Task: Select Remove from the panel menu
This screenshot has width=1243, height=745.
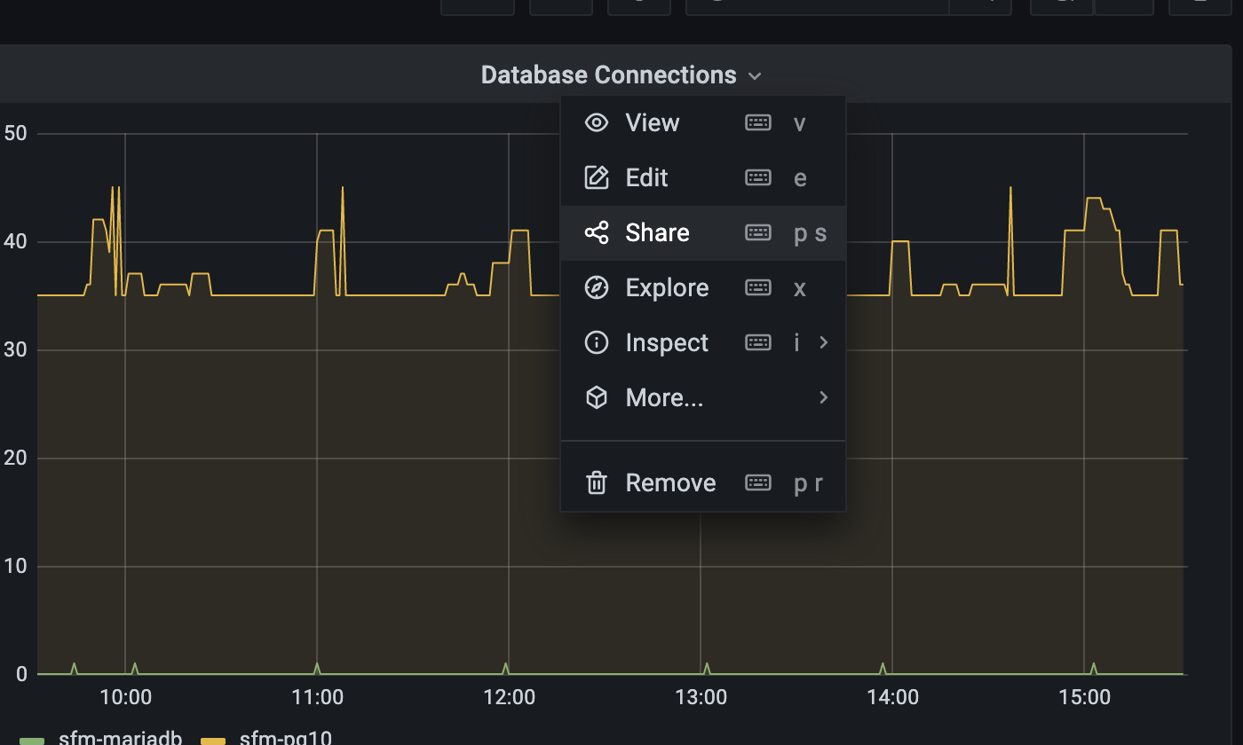Action: tap(670, 482)
